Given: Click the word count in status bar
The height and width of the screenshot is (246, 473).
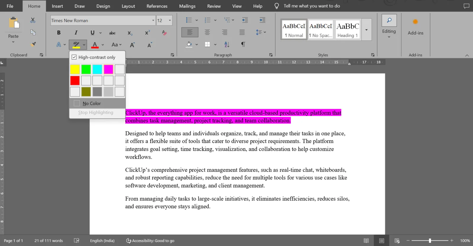Looking at the screenshot, I should click(49, 241).
